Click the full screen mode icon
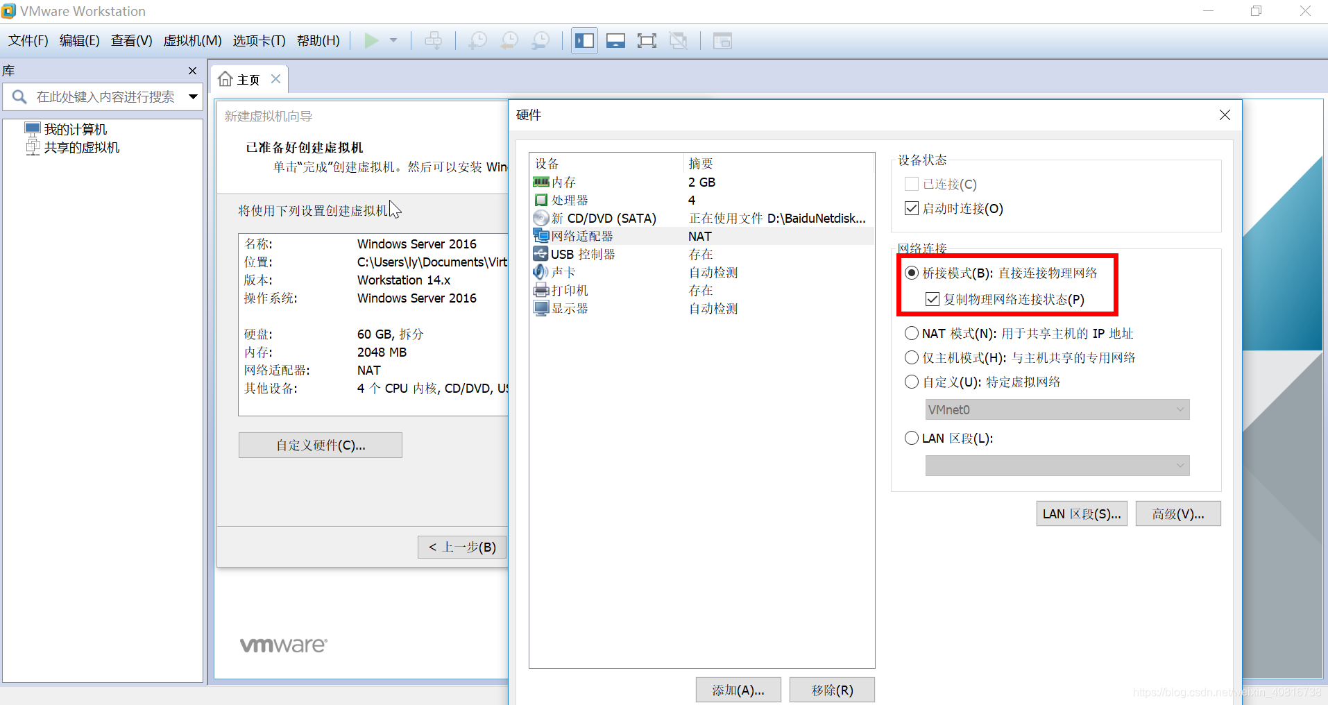 (647, 41)
